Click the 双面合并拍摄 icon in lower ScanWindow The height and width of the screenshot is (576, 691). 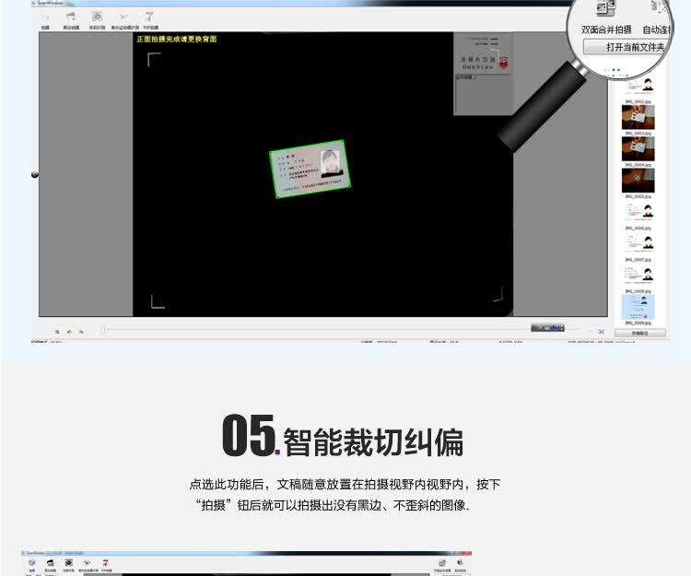(442, 563)
